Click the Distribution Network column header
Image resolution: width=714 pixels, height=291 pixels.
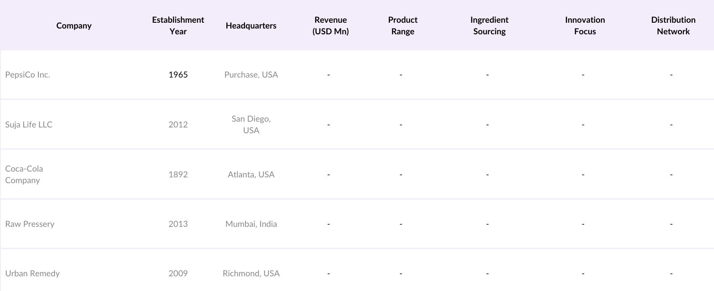(x=673, y=25)
